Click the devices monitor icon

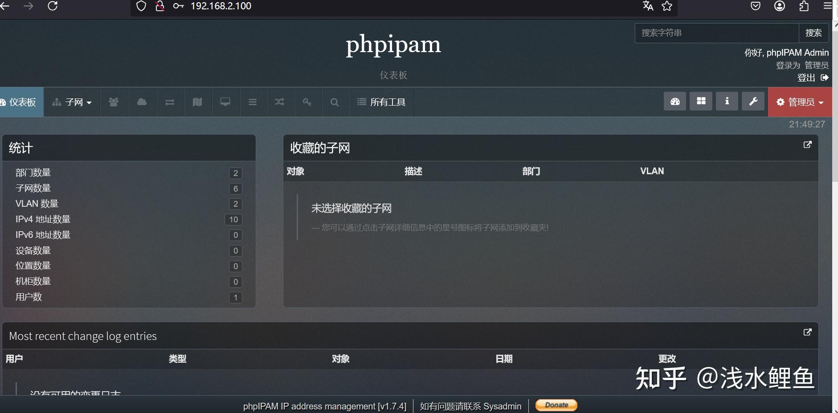225,102
